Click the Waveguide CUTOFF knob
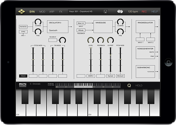The height and width of the screenshot is (125, 176). click(110, 40)
